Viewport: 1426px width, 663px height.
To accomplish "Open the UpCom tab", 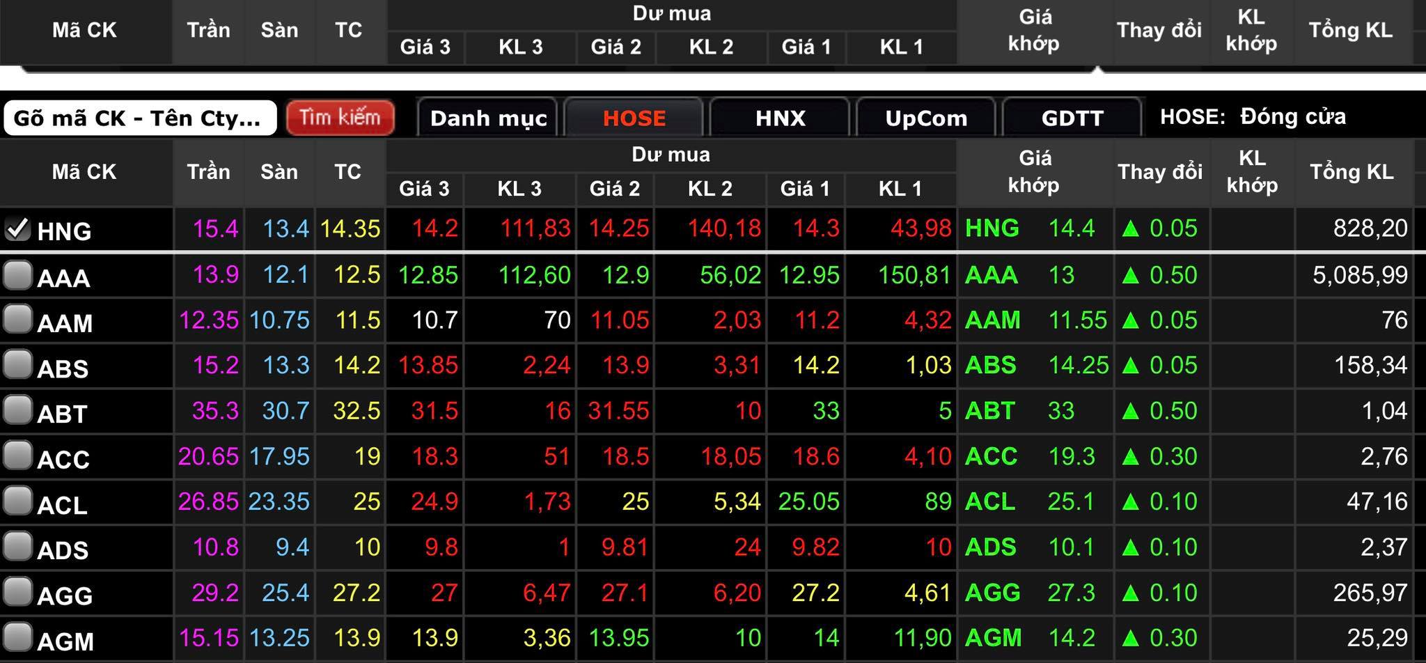I will [926, 118].
